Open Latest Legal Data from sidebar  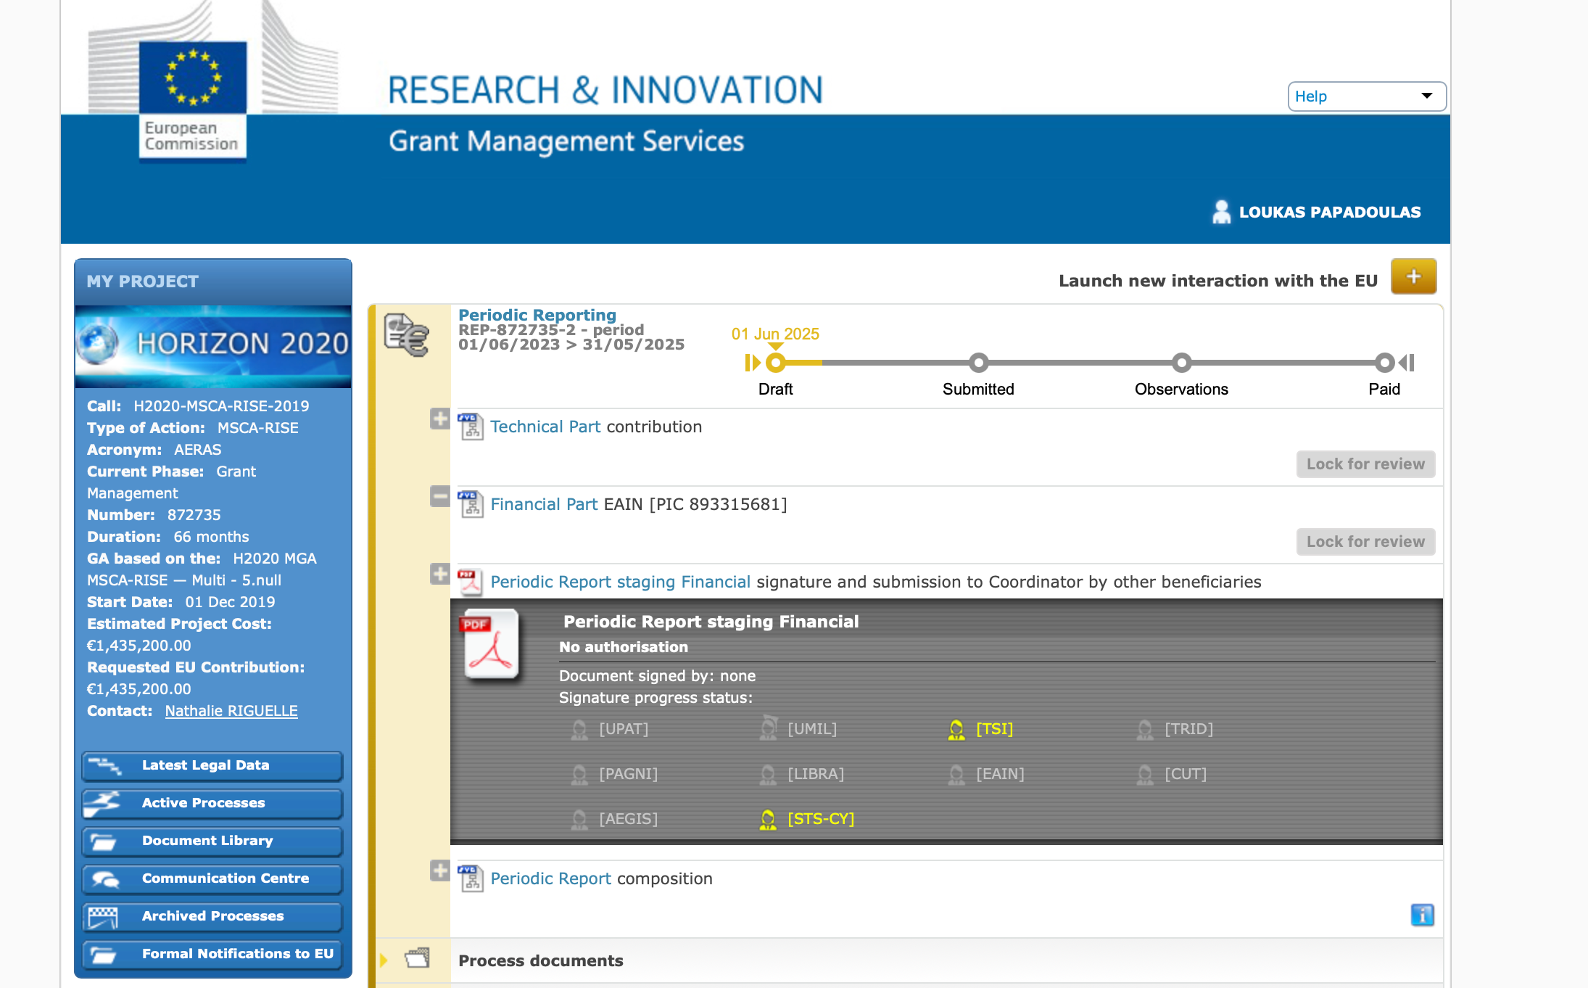(212, 765)
